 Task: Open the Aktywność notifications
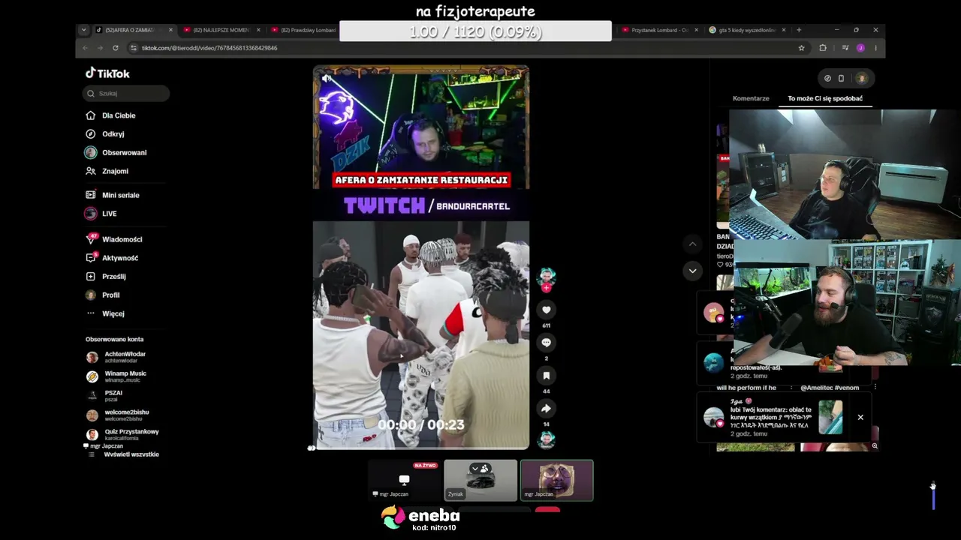point(112,258)
